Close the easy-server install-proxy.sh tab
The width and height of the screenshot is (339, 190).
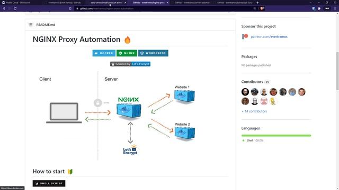click(126, 3)
